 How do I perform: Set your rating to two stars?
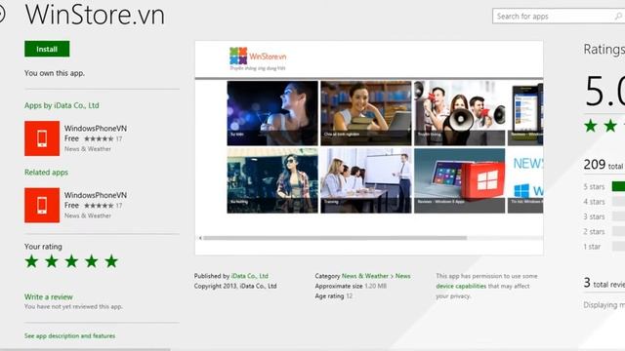(52, 261)
